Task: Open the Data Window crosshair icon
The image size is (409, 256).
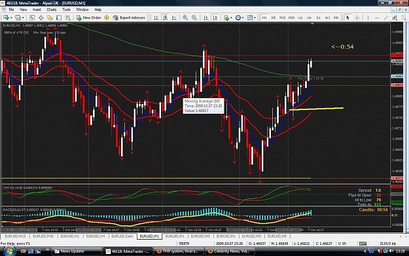Action: [x=41, y=18]
